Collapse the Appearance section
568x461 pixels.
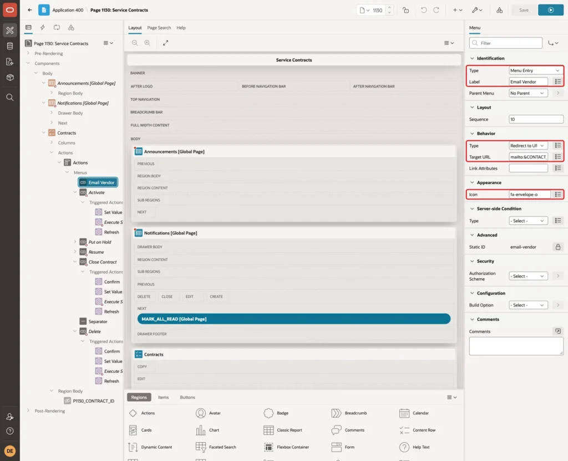coord(472,182)
